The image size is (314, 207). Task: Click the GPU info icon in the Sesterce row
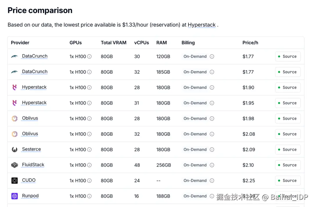pos(89,150)
